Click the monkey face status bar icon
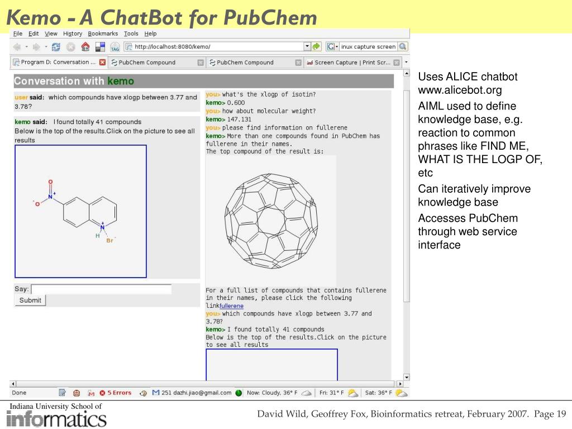 click(76, 393)
